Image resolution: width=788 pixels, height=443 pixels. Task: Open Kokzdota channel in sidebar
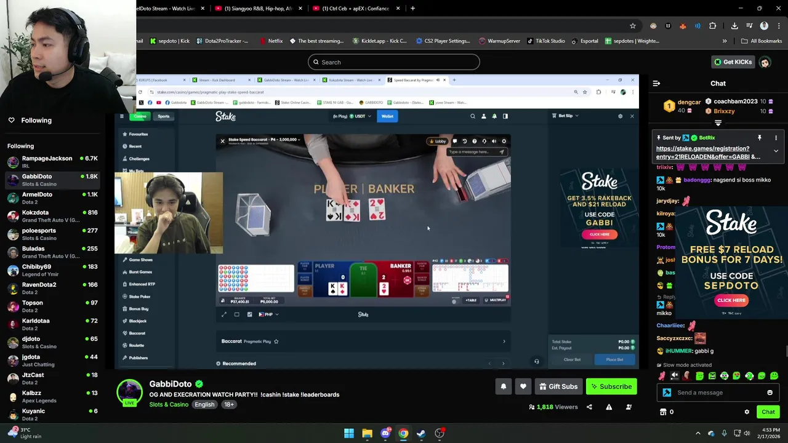[52, 216]
